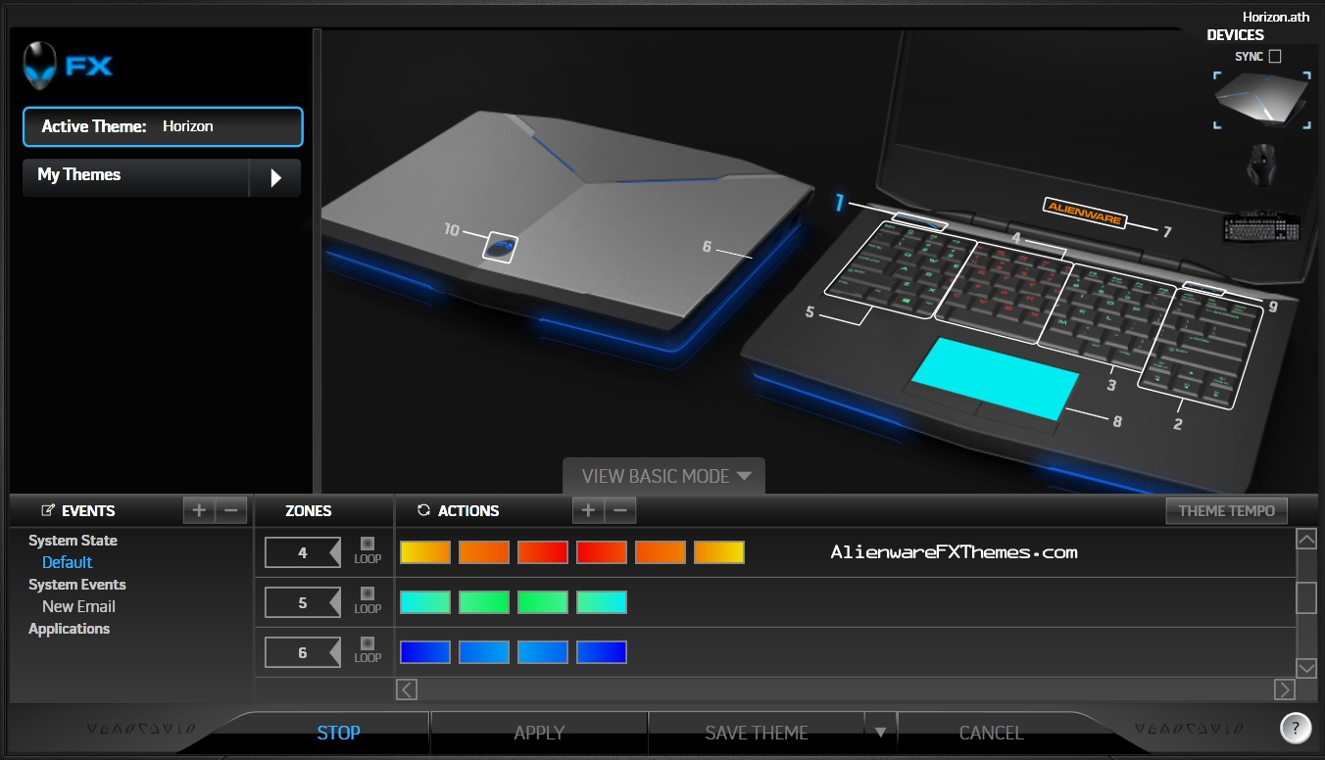1325x760 pixels.
Task: Expand the My Themes arrow
Action: click(275, 177)
